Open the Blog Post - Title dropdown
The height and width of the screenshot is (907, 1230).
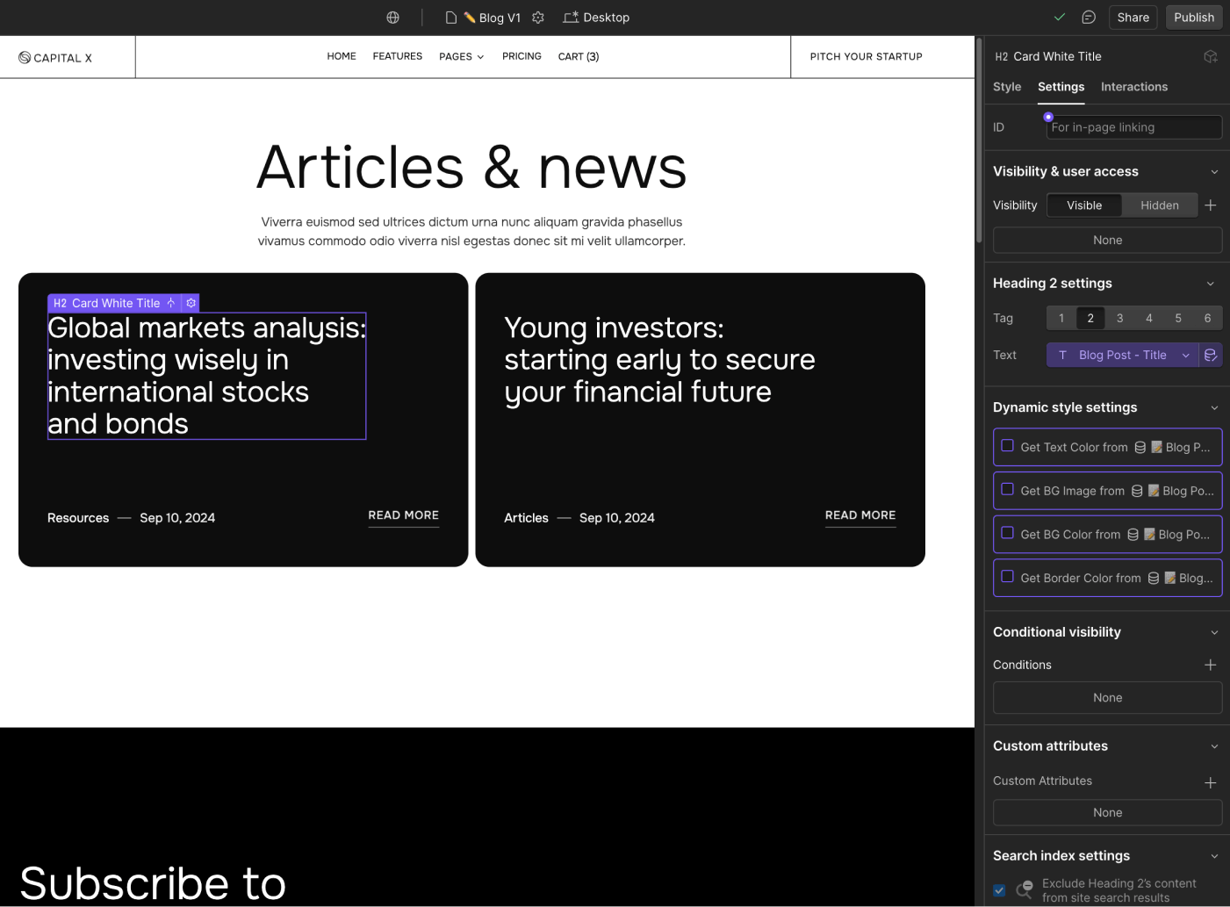pyautogui.click(x=1124, y=355)
